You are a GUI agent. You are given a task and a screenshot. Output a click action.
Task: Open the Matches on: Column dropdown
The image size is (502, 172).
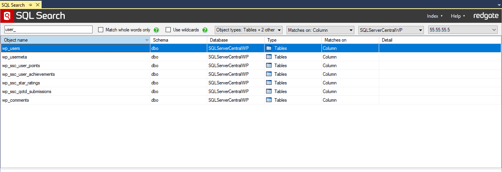pyautogui.click(x=320, y=30)
